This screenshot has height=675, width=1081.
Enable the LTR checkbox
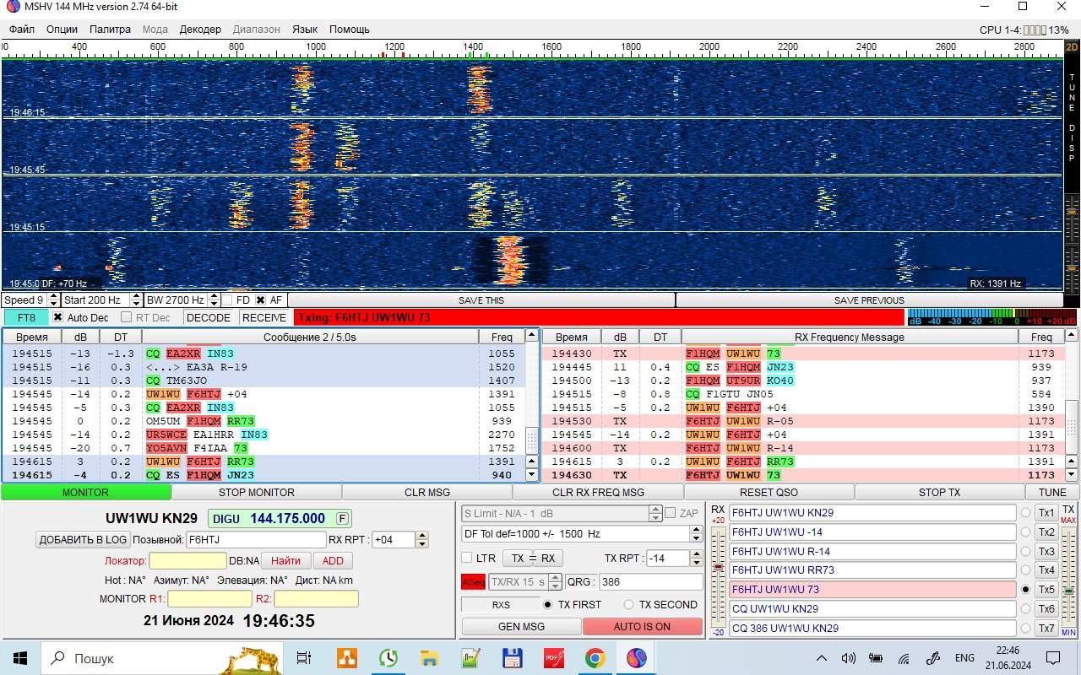466,558
